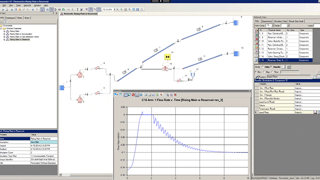The image size is (320, 180).
Task: Click the green refresh toolbar icon
Action: pyautogui.click(x=63, y=10)
